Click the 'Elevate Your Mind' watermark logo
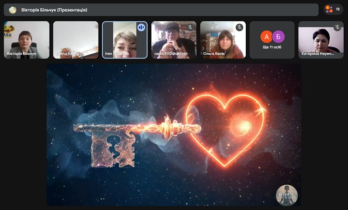This screenshot has height=210, width=348. point(287,195)
